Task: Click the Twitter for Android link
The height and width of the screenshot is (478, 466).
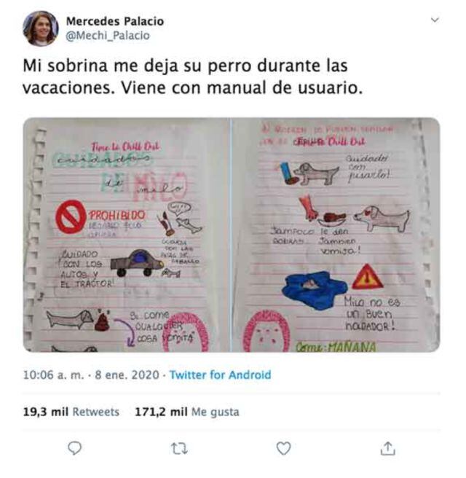Action: (x=220, y=375)
